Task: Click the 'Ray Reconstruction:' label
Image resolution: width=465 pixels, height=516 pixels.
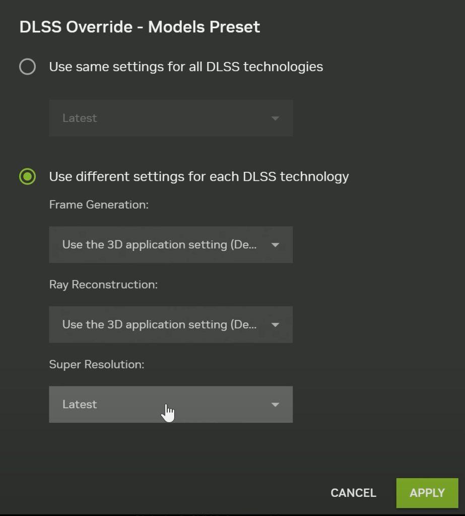Action: [103, 285]
